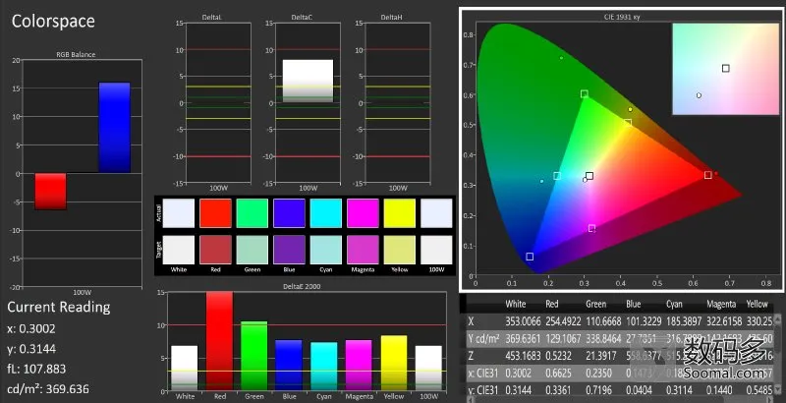The width and height of the screenshot is (786, 403).
Task: Click the 'fL: 107.883' reading
Action: click(36, 369)
